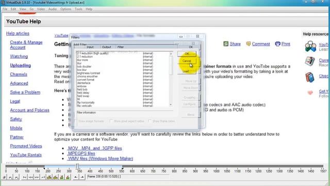Image resolution: width=330 pixels, height=186 pixels.
Task: Open the Audio menu
Action: coord(53,9)
